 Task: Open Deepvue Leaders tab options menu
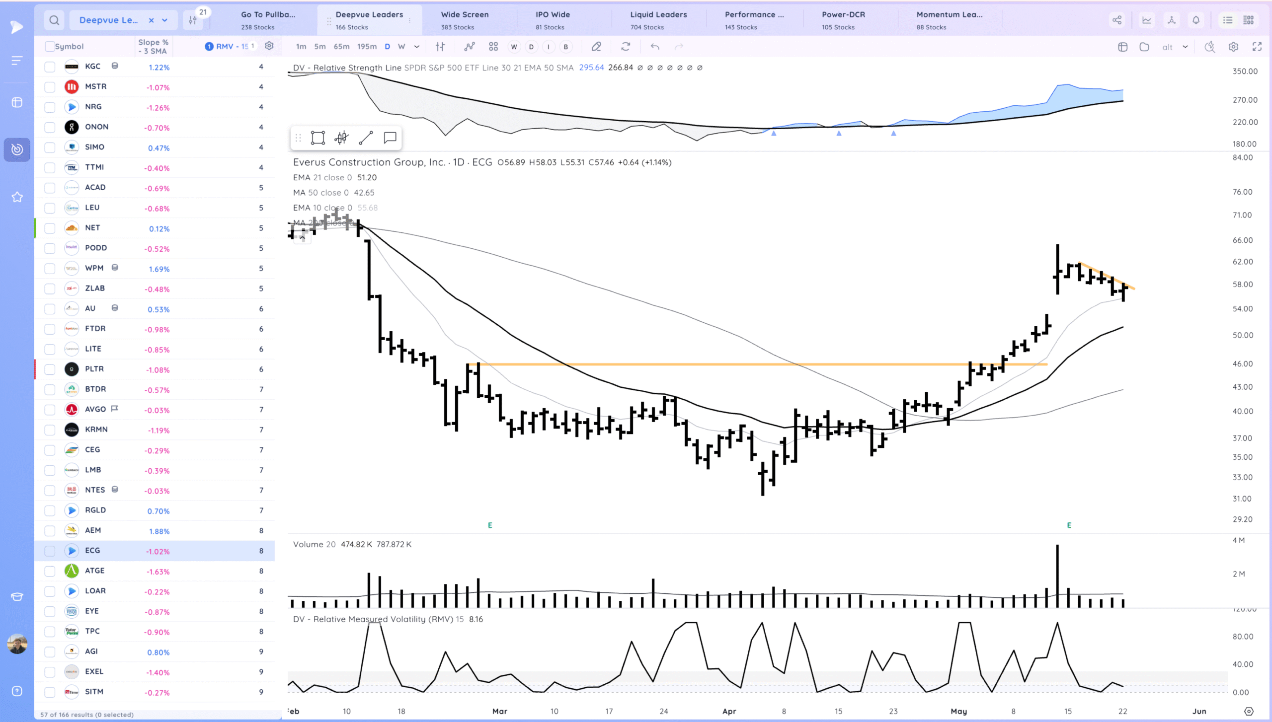click(410, 20)
